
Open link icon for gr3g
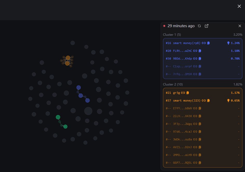[183, 93]
